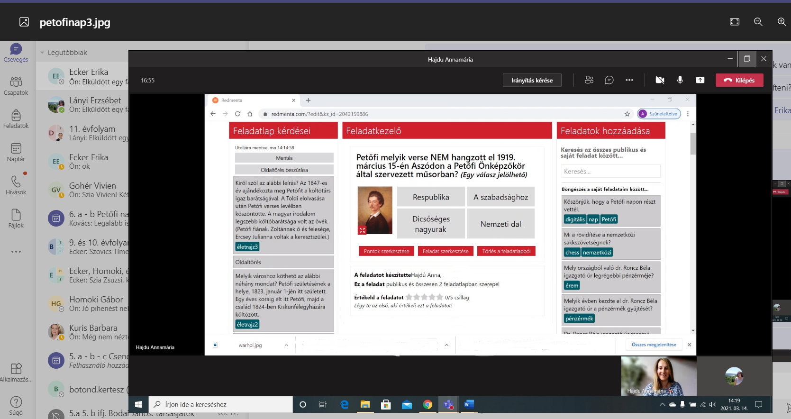791x419 pixels.
Task: Open Súgó help icon
Action: click(16, 406)
